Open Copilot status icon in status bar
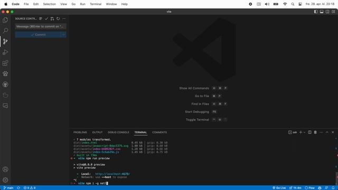Screen dimensions: 338x190 tap(320, 188)
